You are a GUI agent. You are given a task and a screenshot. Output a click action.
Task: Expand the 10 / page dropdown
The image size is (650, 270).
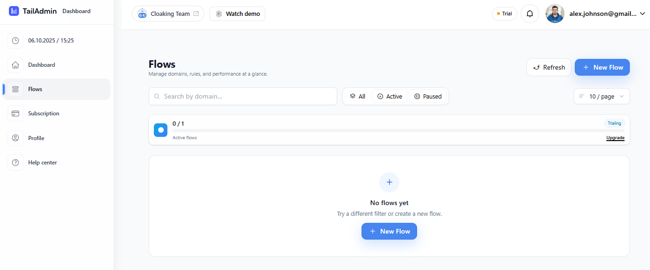pyautogui.click(x=601, y=97)
